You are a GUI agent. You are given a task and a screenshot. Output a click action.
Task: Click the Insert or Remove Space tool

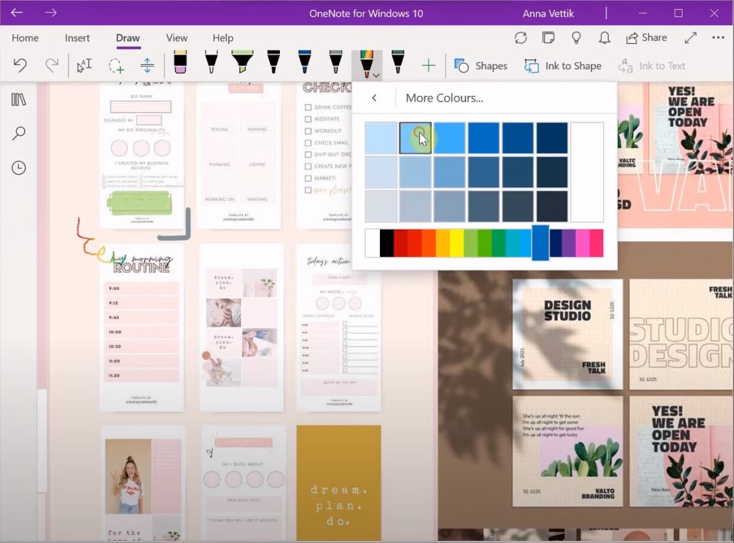click(x=147, y=65)
